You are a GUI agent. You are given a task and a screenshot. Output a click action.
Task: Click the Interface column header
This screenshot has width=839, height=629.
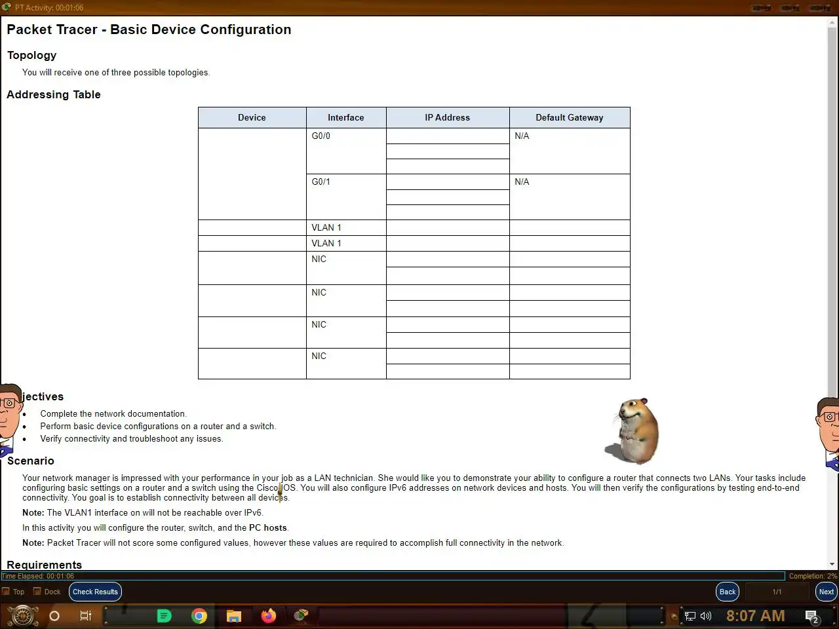[346, 118]
